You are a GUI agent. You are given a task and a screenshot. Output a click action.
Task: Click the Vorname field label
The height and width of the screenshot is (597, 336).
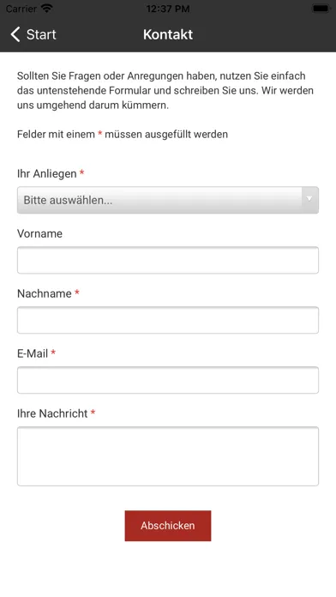pos(39,233)
